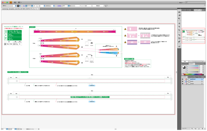The width and height of the screenshot is (207, 131).
Task: Click the Navigator zoom in icon
Action: pos(202,62)
